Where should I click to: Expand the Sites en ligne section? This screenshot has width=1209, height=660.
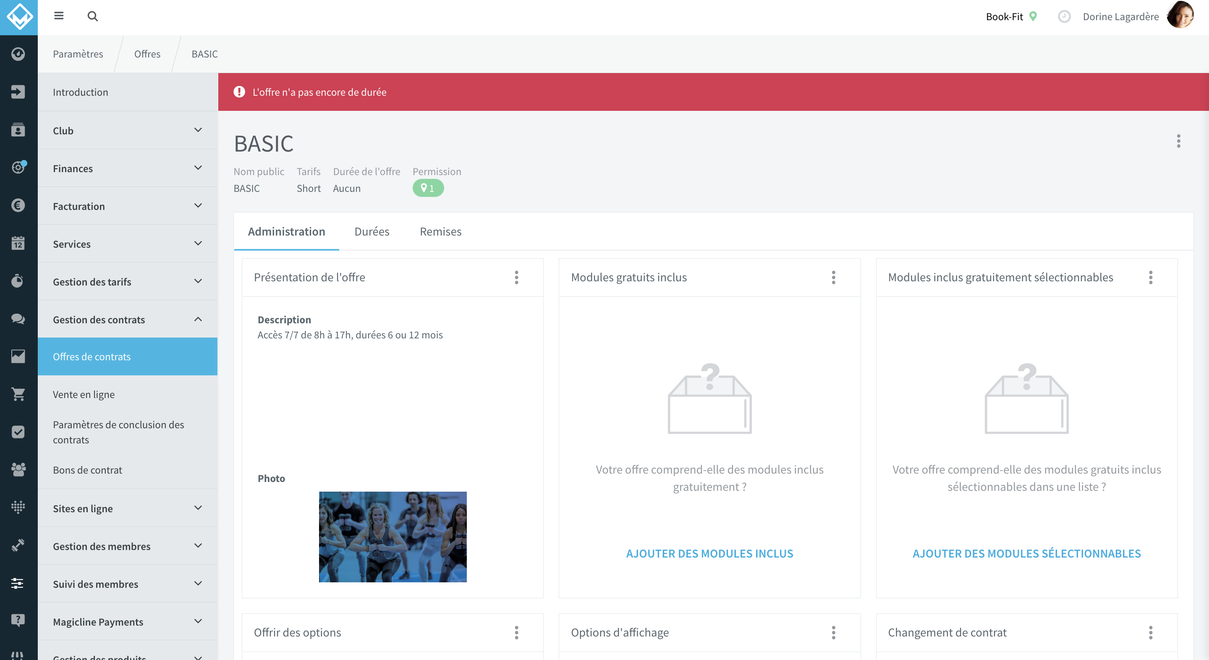pos(128,508)
